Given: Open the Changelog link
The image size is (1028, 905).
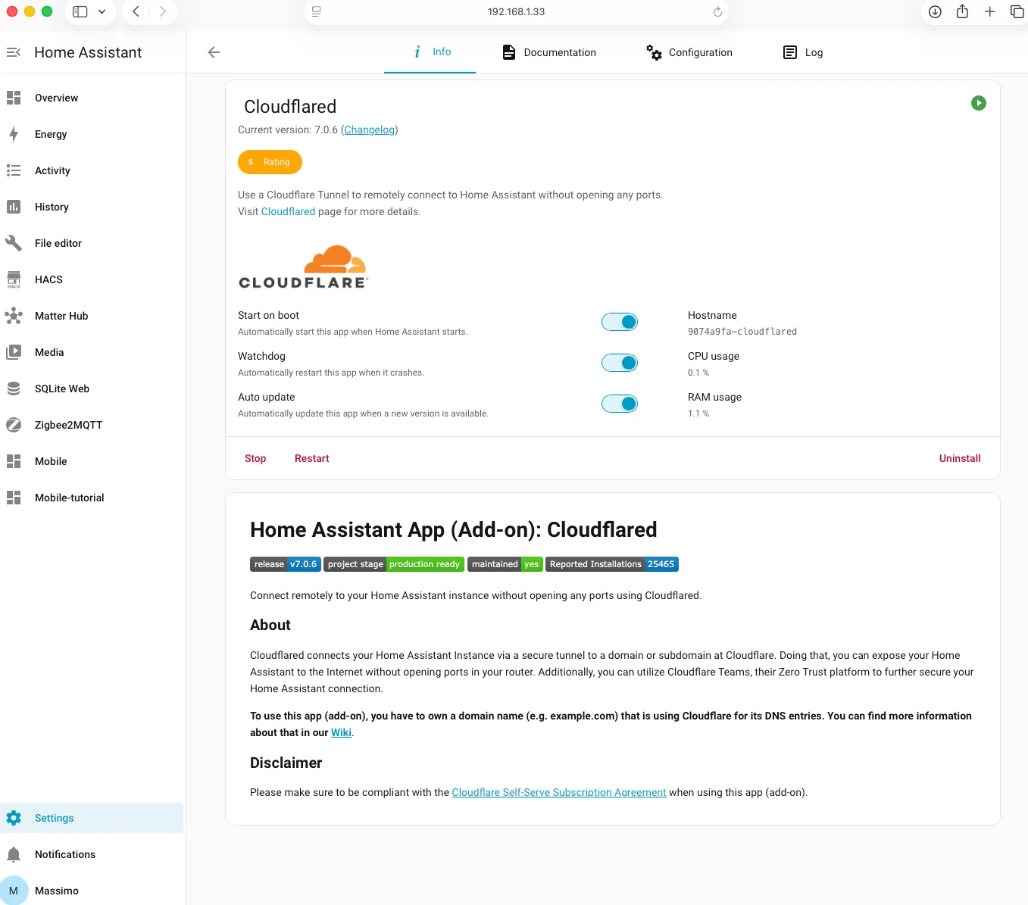Looking at the screenshot, I should tap(370, 130).
